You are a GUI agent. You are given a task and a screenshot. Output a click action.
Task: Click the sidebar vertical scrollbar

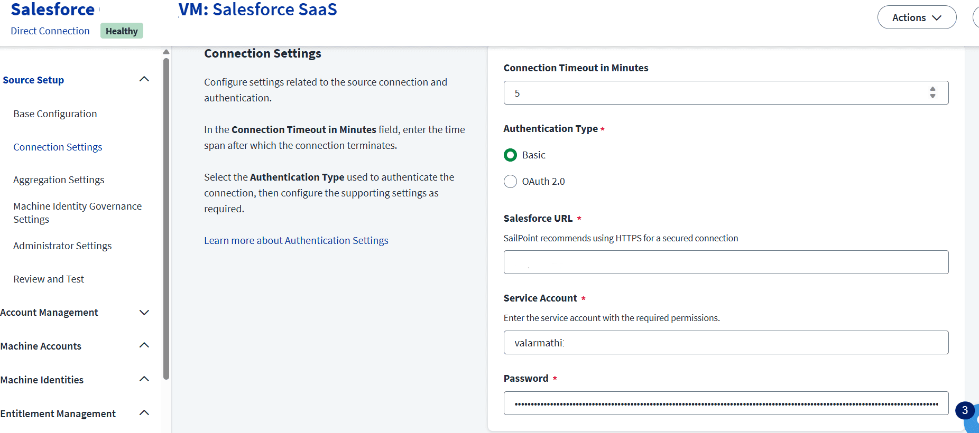pos(166,219)
